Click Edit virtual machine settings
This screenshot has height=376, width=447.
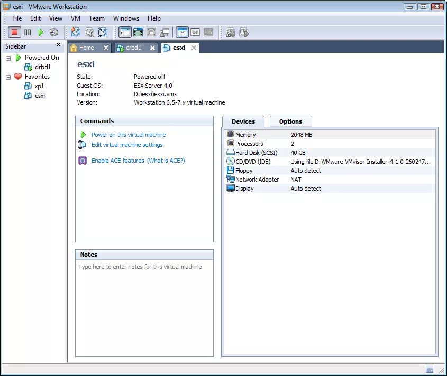coord(127,145)
